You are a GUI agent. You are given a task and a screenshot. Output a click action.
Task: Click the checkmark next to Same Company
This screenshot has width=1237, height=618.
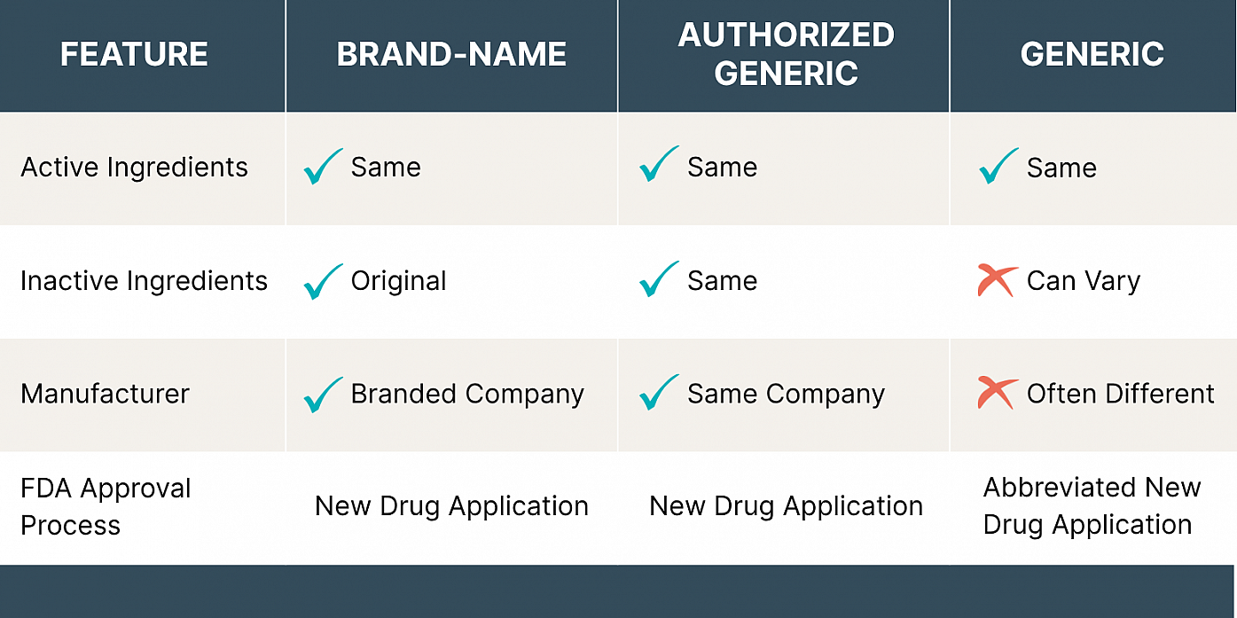click(x=659, y=393)
